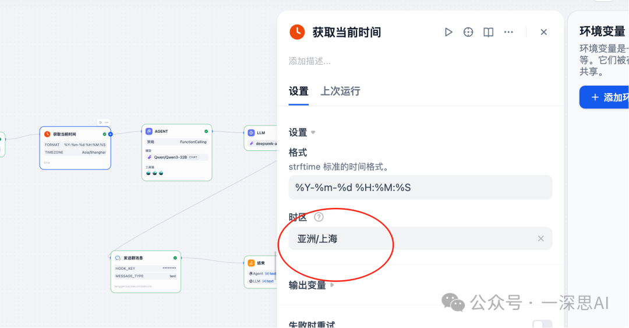Click the 添加环境变量 blue button
Image resolution: width=629 pixels, height=328 pixels.
tap(604, 97)
